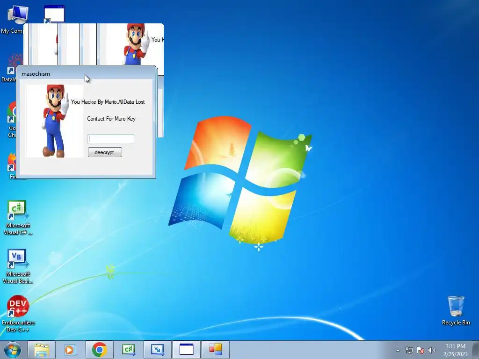Open Action Center flag icon
This screenshot has width=479, height=359.
pos(421,350)
